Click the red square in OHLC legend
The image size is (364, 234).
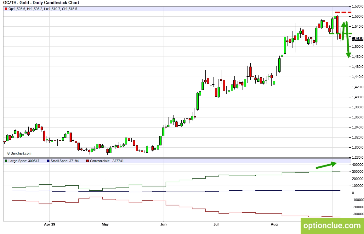[x=6, y=9]
